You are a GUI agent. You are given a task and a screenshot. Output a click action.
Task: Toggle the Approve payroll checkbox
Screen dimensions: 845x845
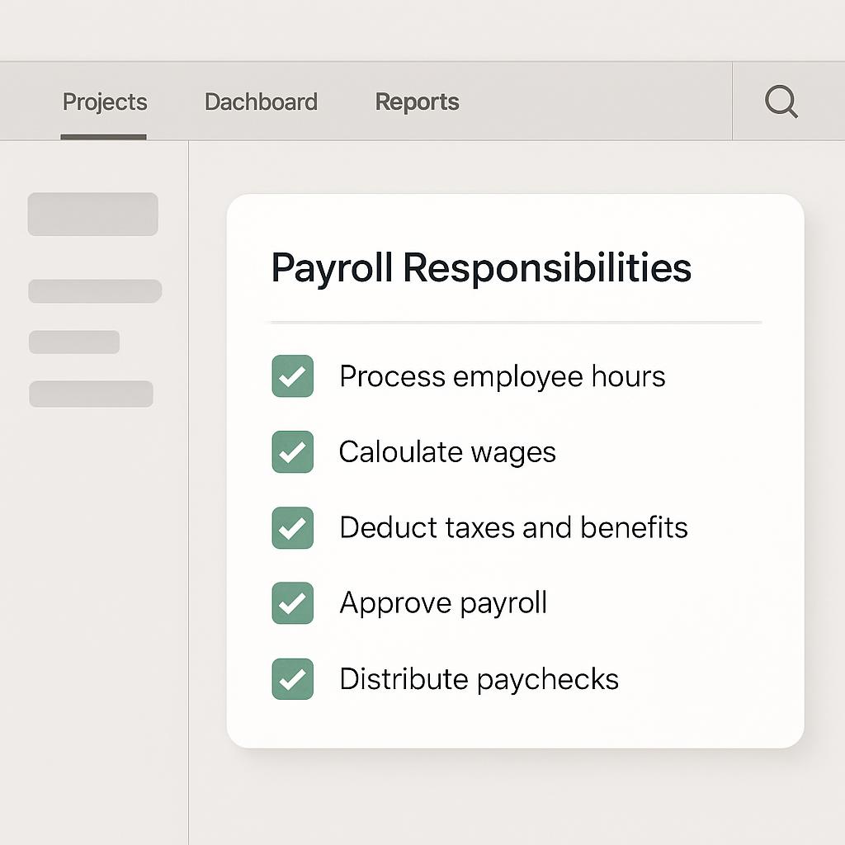pos(293,603)
